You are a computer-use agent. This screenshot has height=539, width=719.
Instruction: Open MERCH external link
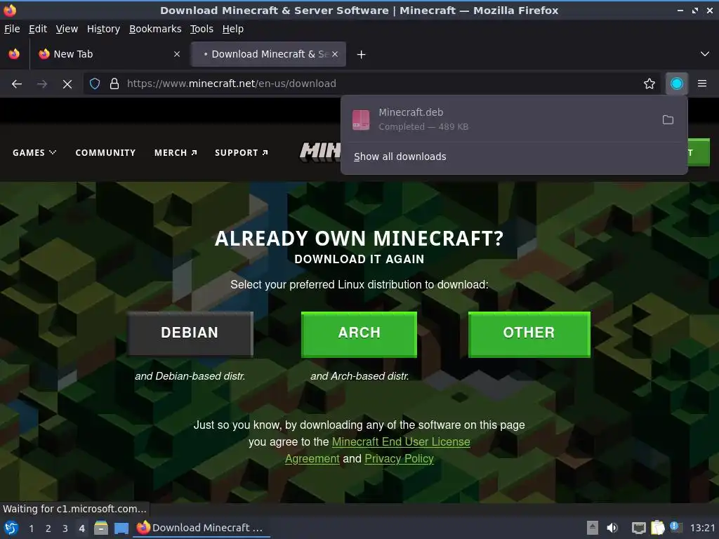tap(176, 152)
